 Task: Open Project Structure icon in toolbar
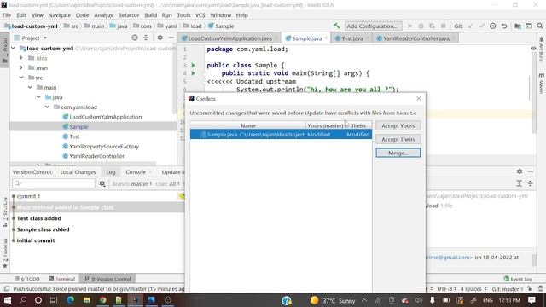(518, 26)
